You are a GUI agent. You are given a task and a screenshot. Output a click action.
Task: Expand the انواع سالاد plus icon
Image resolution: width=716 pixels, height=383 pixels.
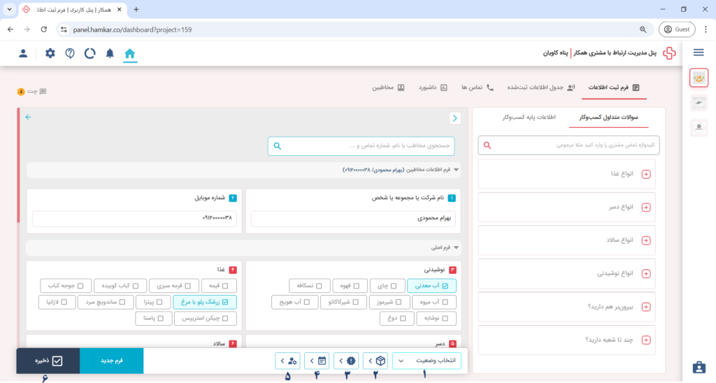[646, 240]
